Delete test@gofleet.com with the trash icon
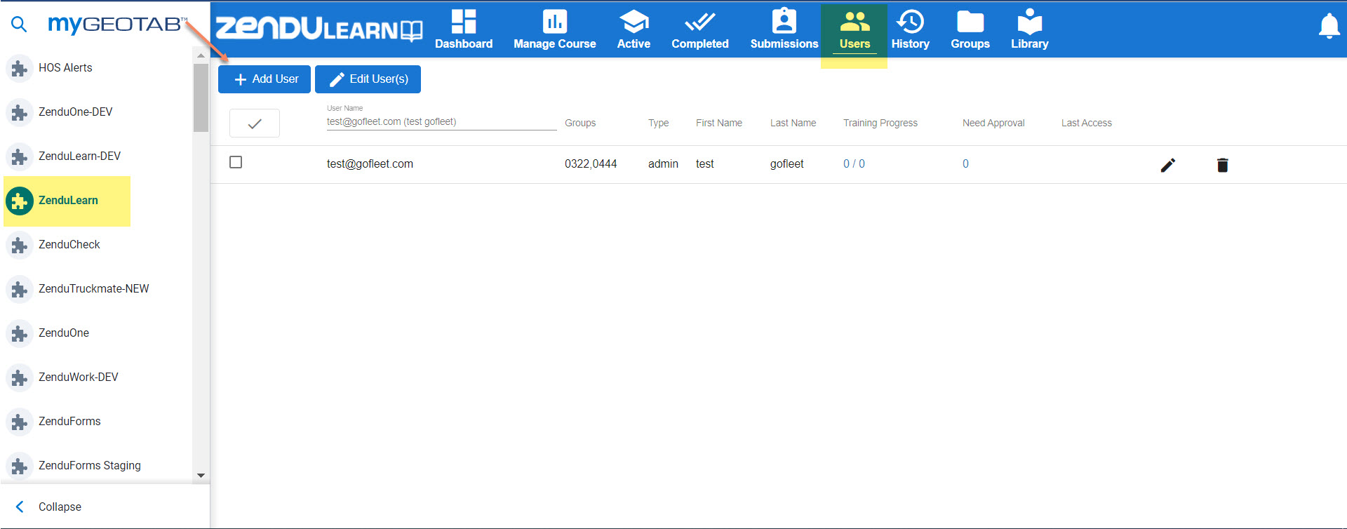Image resolution: width=1347 pixels, height=529 pixels. click(1222, 165)
